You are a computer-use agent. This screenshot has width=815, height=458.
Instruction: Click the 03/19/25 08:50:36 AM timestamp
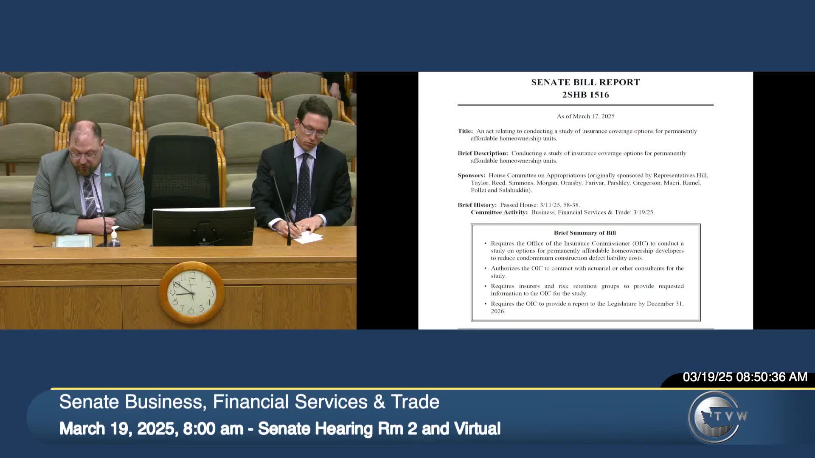tap(745, 377)
